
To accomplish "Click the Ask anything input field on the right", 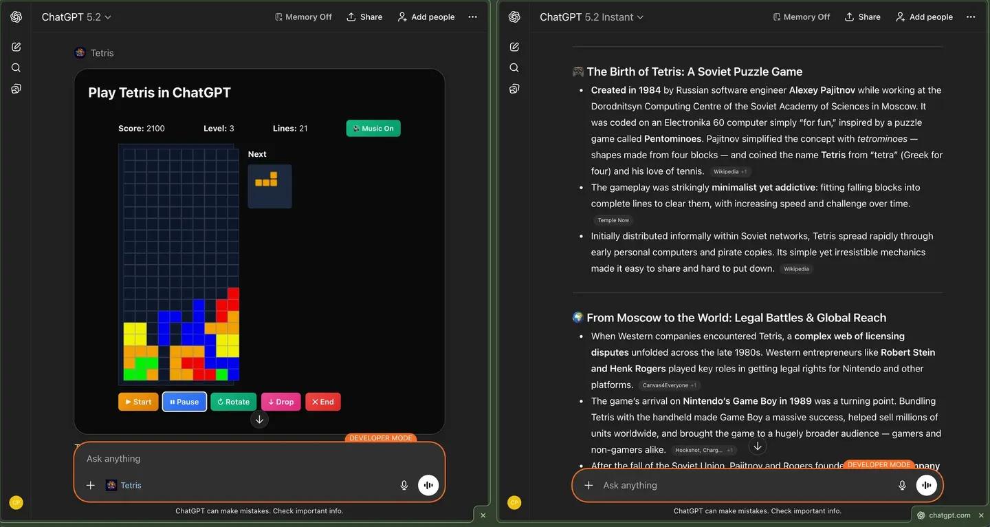I will pos(722,485).
